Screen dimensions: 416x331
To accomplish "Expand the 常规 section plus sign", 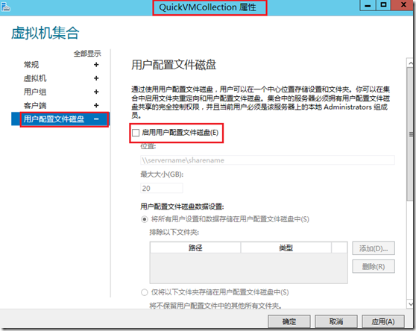I will [x=96, y=64].
